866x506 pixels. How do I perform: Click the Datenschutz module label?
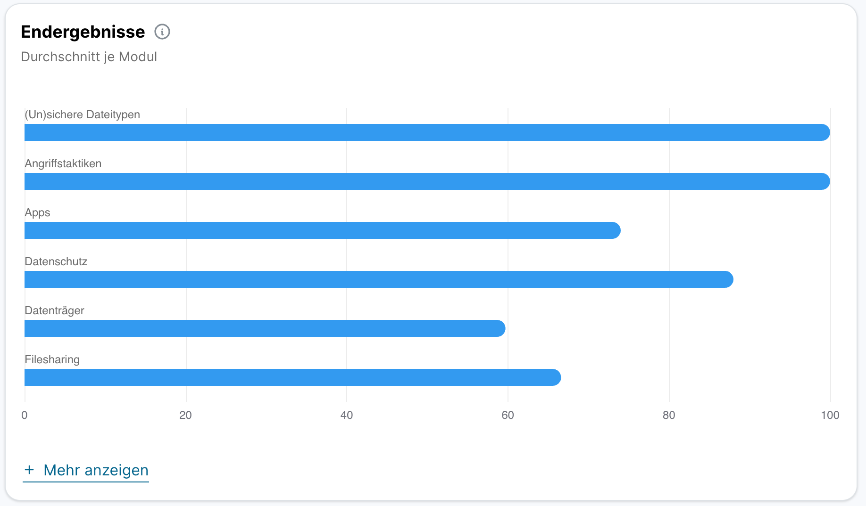[x=56, y=261]
